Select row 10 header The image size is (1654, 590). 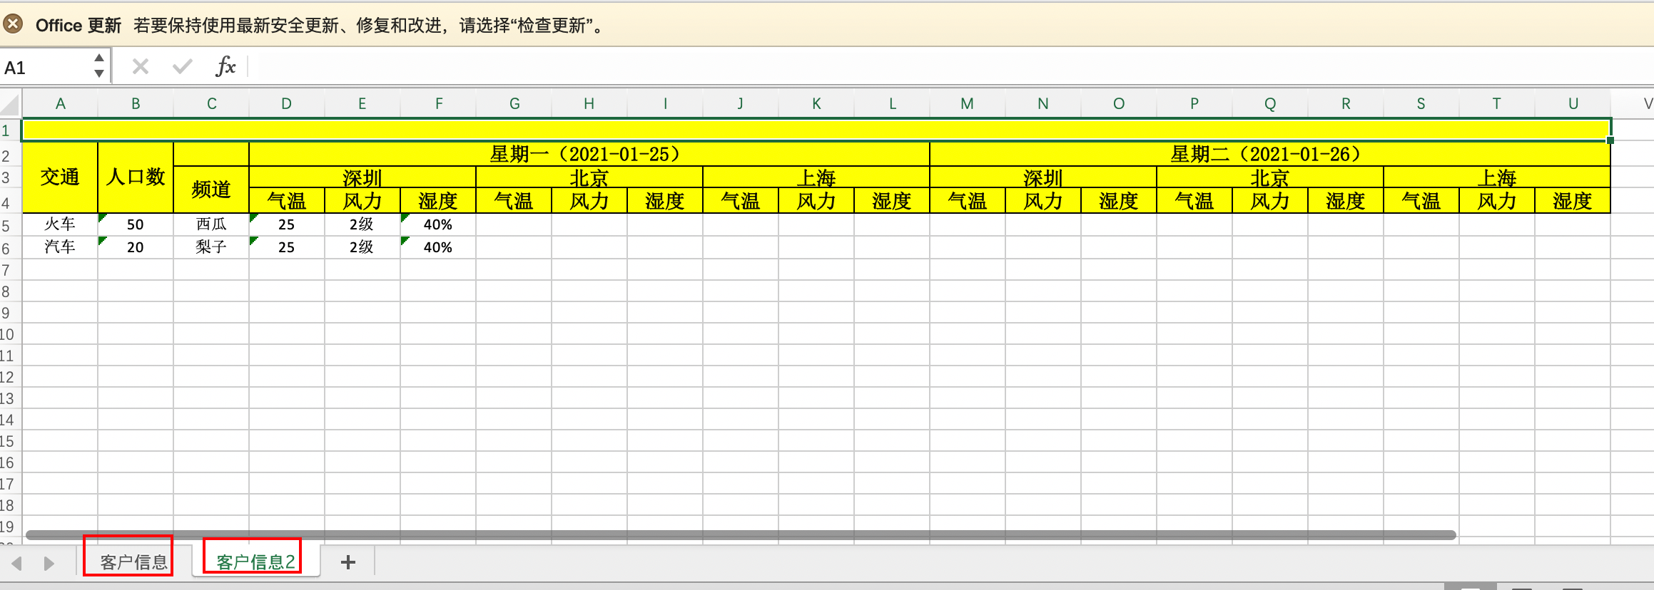coord(10,334)
